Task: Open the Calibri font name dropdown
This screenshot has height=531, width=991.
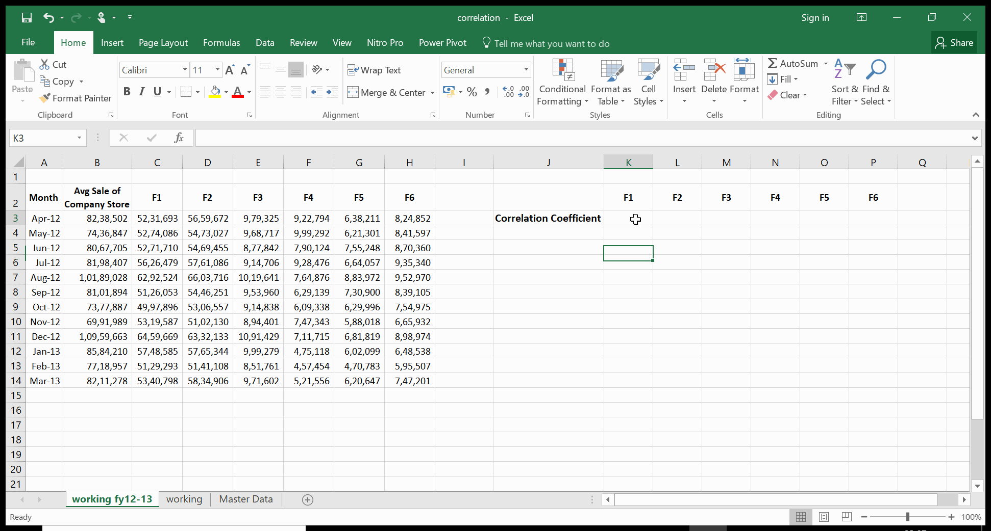Action: pos(185,70)
